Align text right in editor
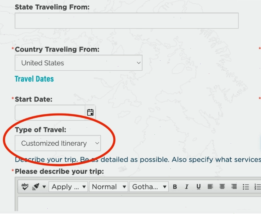261x214 pixels. pos(234,187)
